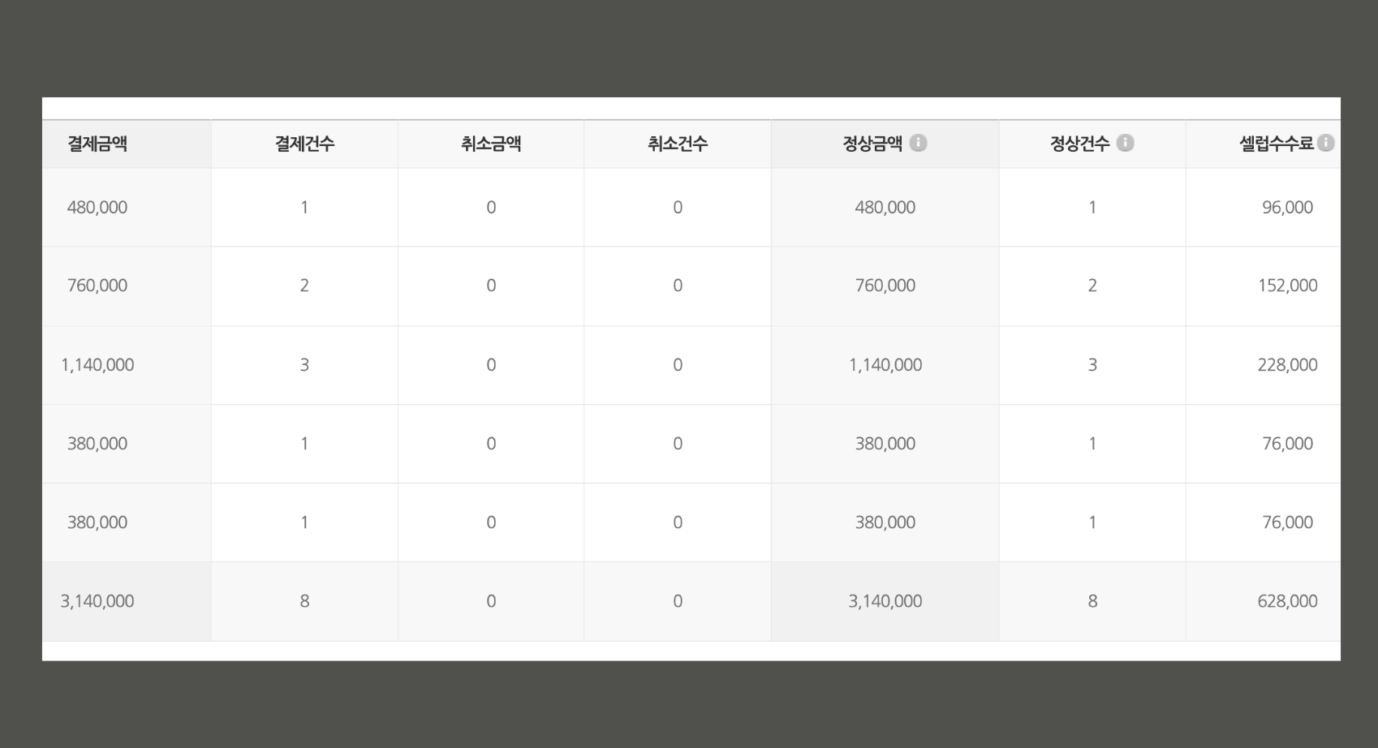Click the 760,000 결제금액 cell
Screen dimensions: 1378x748
tap(127, 286)
